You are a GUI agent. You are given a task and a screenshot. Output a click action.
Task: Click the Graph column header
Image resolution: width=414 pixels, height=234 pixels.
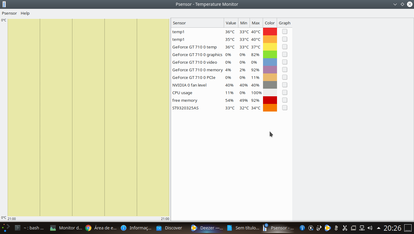[285, 23]
